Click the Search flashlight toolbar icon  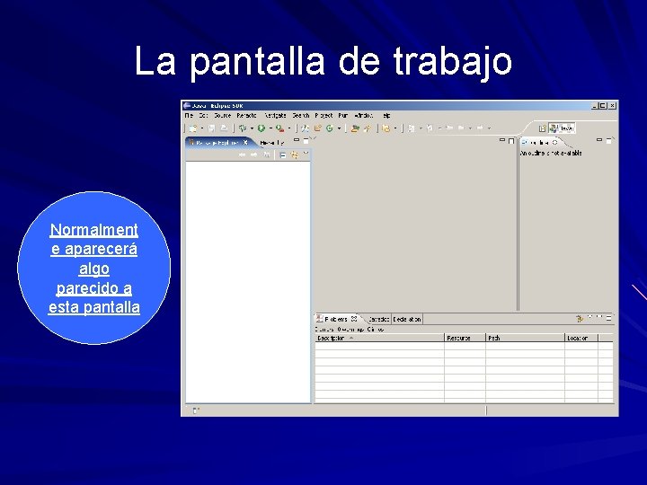[x=368, y=128]
